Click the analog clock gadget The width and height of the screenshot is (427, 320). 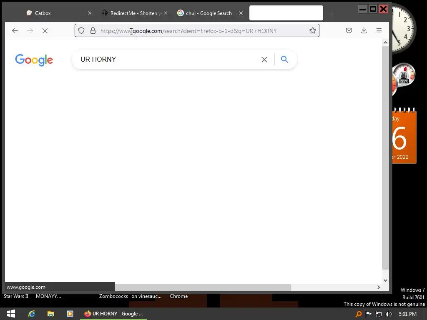(404, 28)
